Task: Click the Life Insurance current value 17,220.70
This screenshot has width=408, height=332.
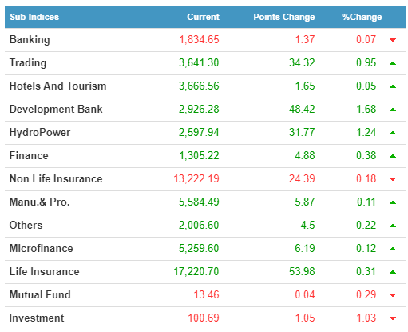Action: tap(196, 271)
